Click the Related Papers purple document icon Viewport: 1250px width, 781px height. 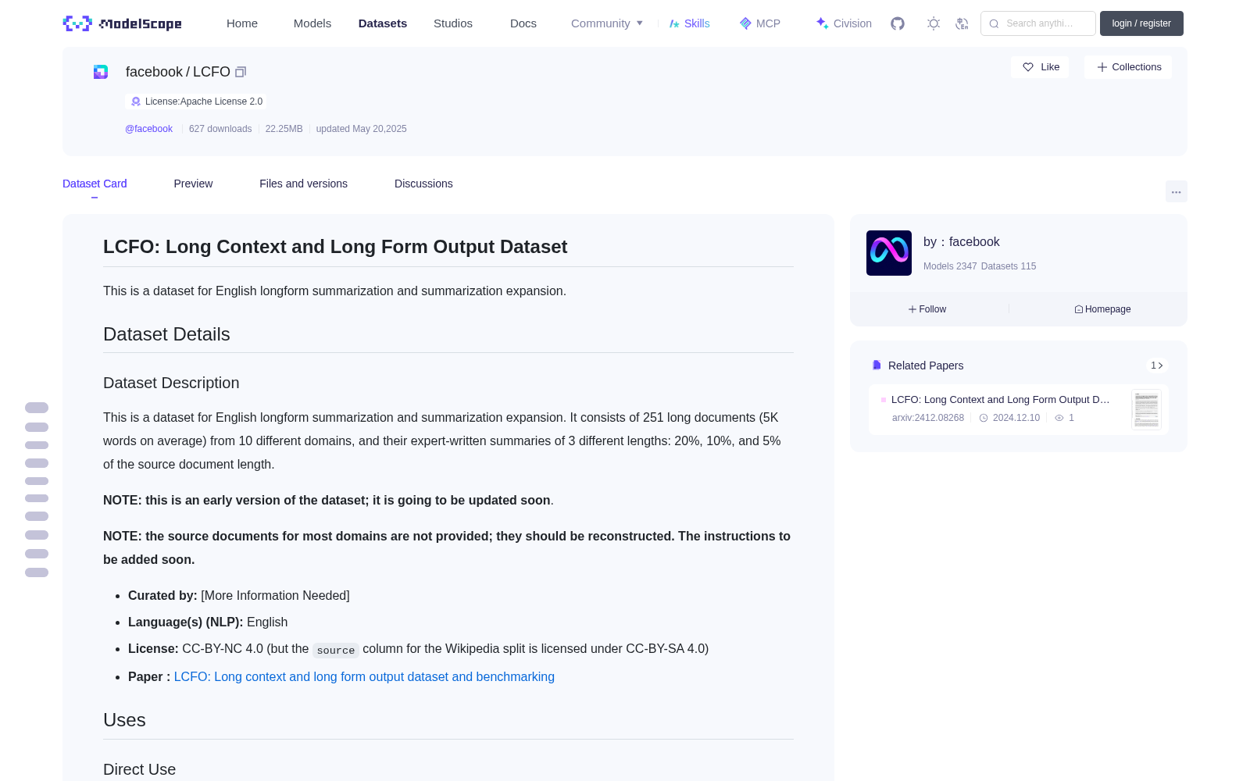tap(877, 366)
